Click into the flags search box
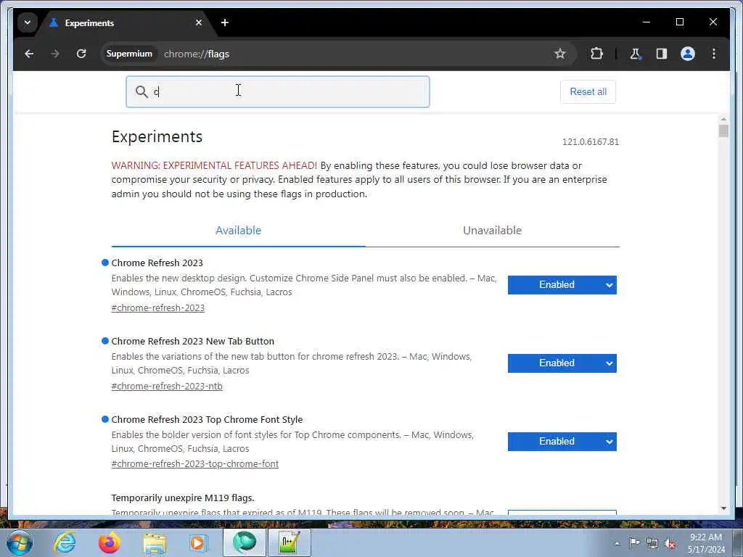 pos(278,91)
